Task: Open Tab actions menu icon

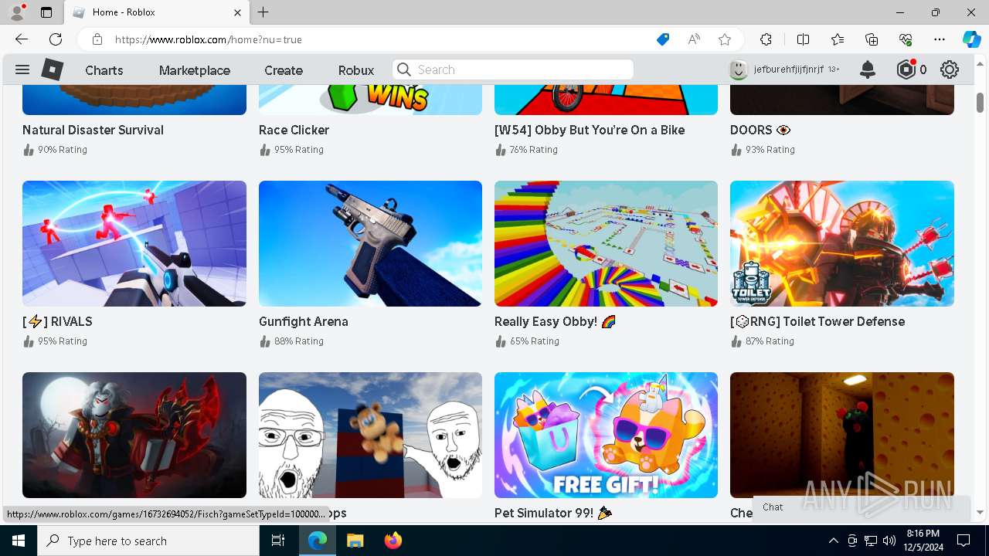Action: pyautogui.click(x=46, y=12)
